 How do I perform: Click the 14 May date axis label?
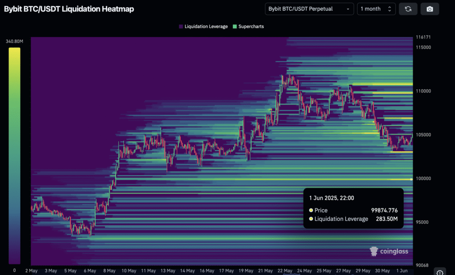(188, 271)
